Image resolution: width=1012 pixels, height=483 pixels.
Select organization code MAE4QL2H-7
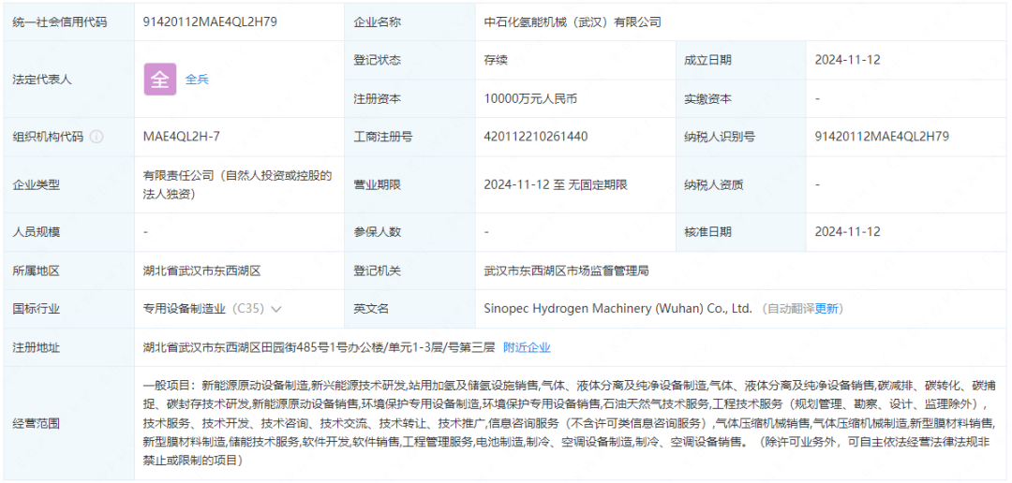(182, 137)
